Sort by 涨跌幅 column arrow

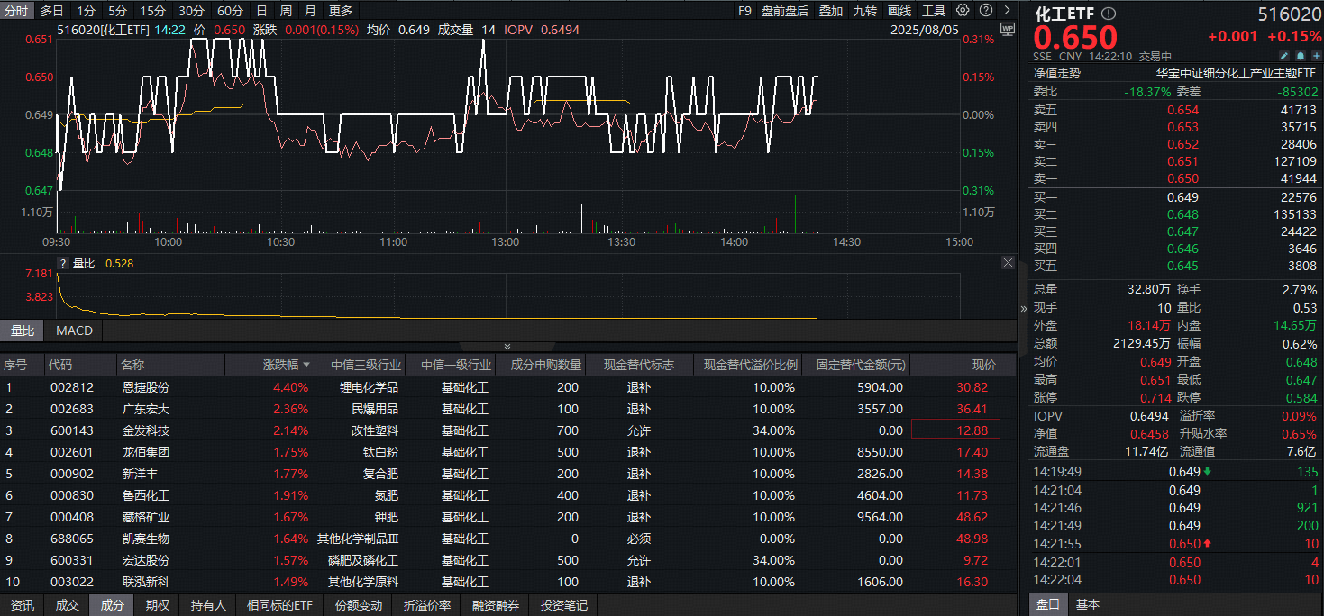pos(307,366)
